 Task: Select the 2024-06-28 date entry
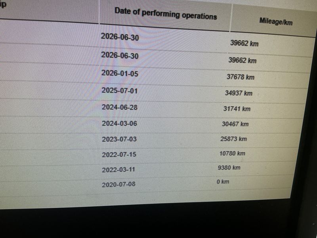(120, 107)
